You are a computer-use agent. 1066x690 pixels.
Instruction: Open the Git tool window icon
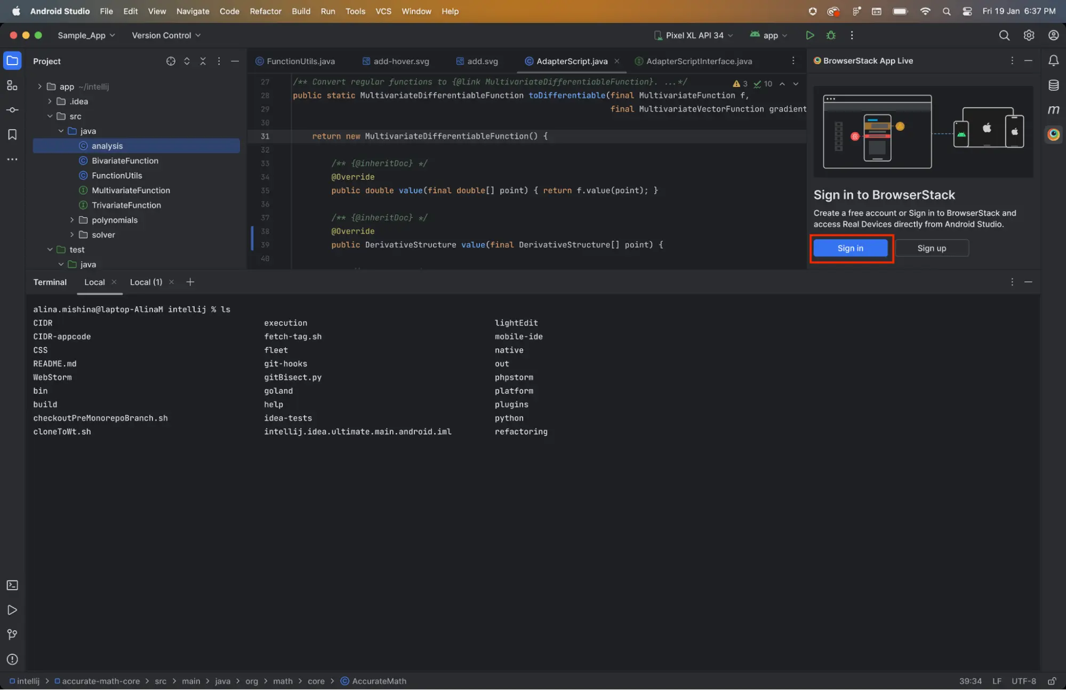click(x=12, y=635)
